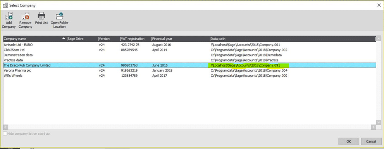Image resolution: width=384 pixels, height=149 pixels.
Task: Click the Print List printer icon
Action: click(41, 16)
